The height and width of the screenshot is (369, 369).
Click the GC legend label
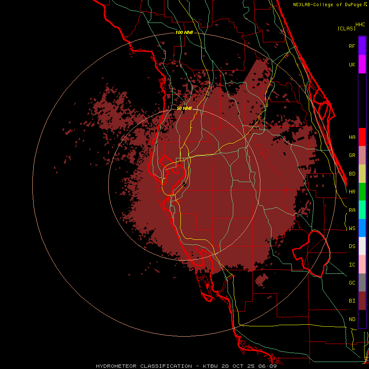point(352,283)
